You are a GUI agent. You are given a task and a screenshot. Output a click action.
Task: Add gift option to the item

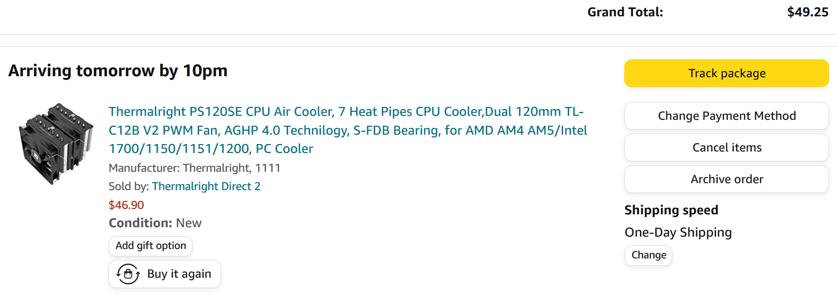coord(151,246)
